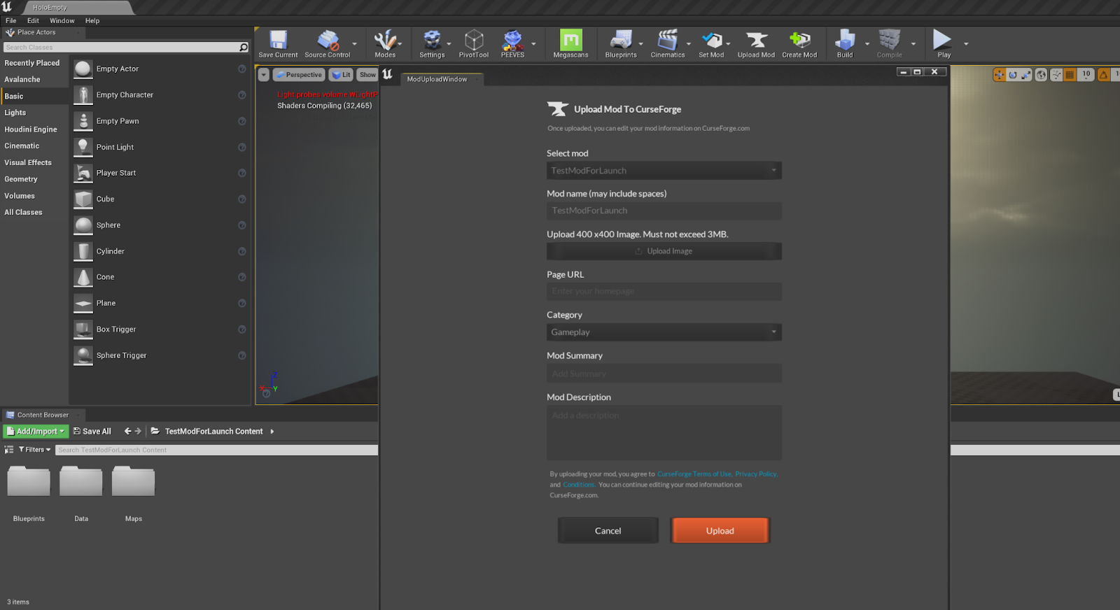Toggle grid snapping in viewport
This screenshot has width=1120, height=610.
(1070, 75)
